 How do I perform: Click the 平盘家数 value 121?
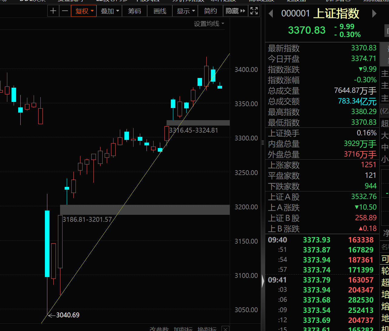370,175
